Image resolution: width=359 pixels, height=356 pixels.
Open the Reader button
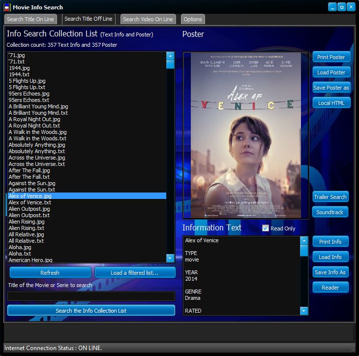(330, 288)
